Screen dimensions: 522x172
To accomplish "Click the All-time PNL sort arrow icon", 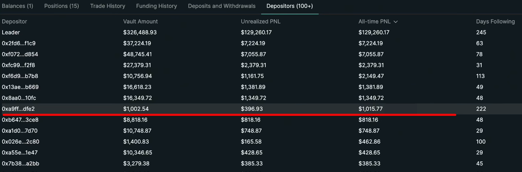I will [x=396, y=22].
